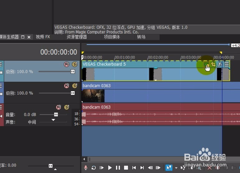Mute the bandicam 0363 video track
The image size is (240, 173).
tap(67, 86)
